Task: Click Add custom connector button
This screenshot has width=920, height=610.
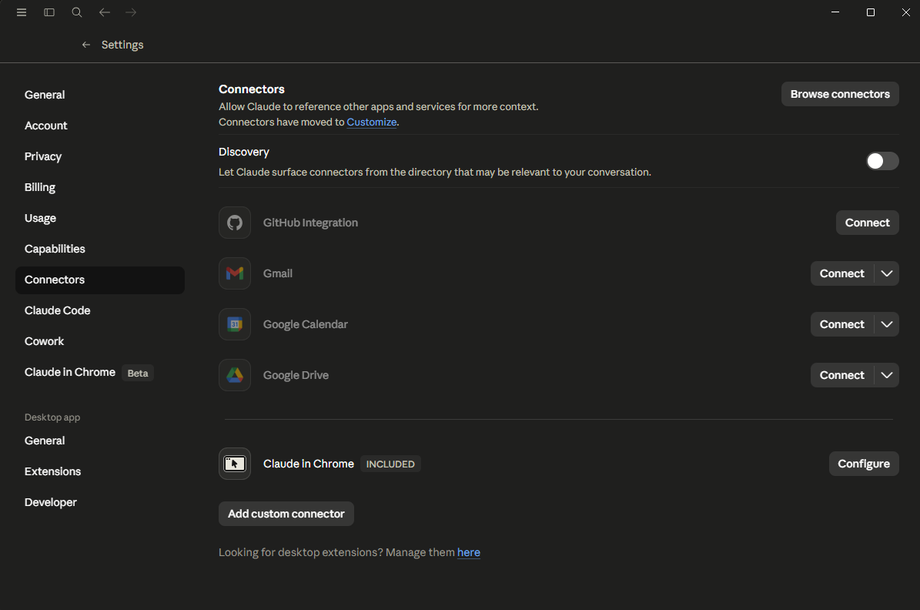Action: [x=286, y=514]
